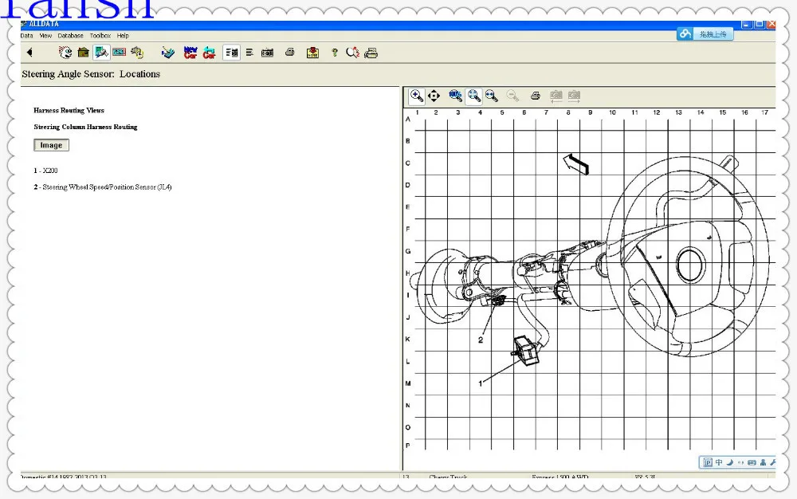The image size is (797, 499).
Task: Click the IME language indicator in the tray
Action: tap(719, 462)
